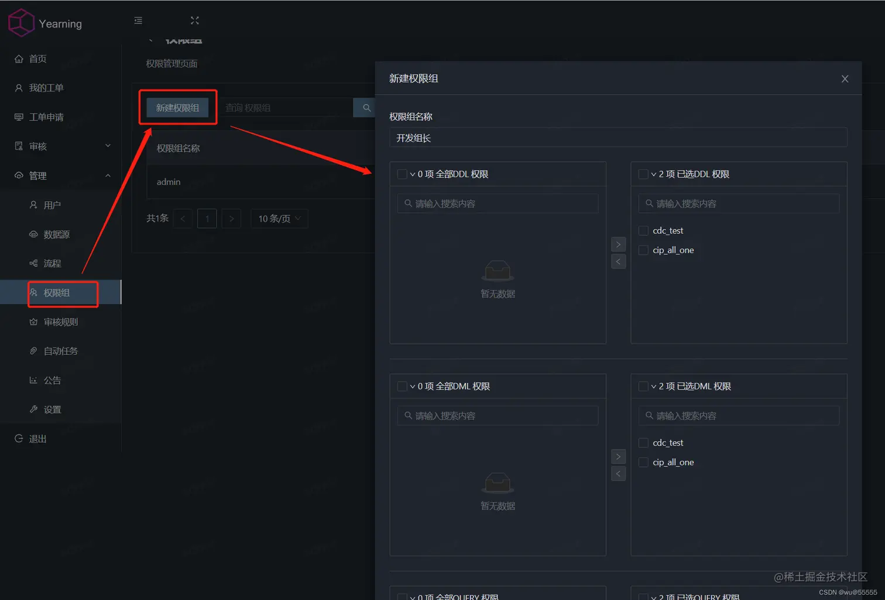
Task: Select 权限组 in the sidebar
Action: 61,292
